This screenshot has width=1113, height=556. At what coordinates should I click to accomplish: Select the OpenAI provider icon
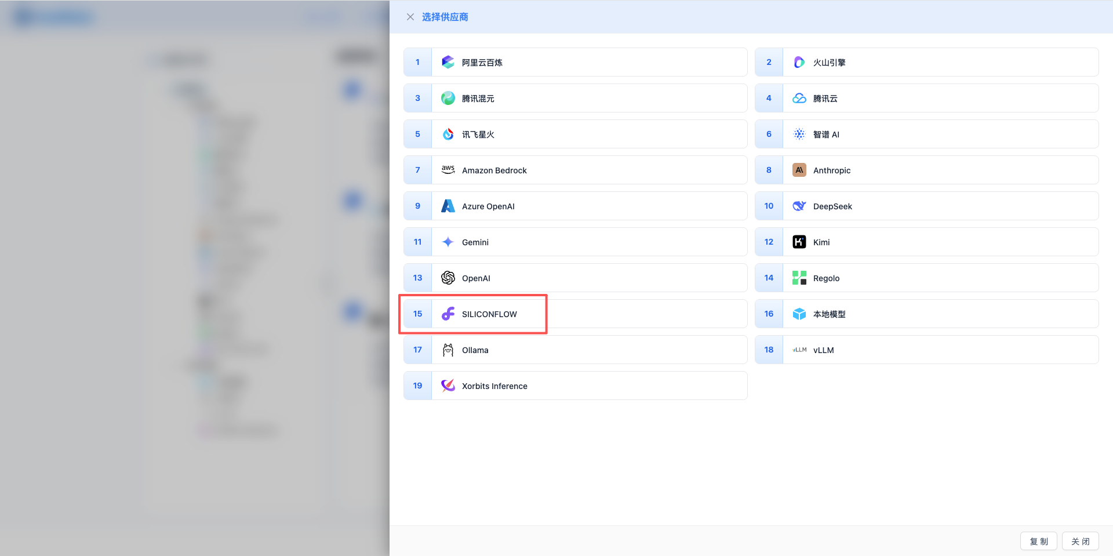[x=448, y=278]
